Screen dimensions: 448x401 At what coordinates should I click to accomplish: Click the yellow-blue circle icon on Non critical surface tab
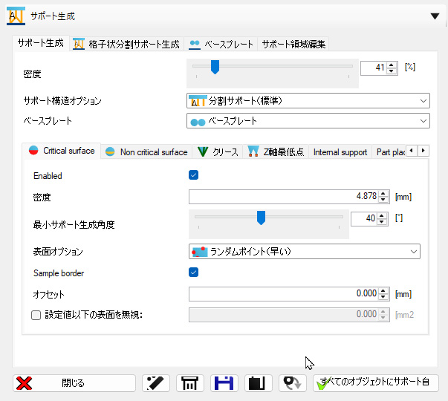point(110,151)
